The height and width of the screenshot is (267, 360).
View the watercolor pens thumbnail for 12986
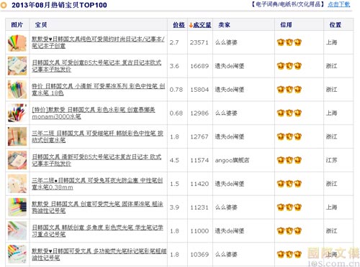tap(17, 113)
